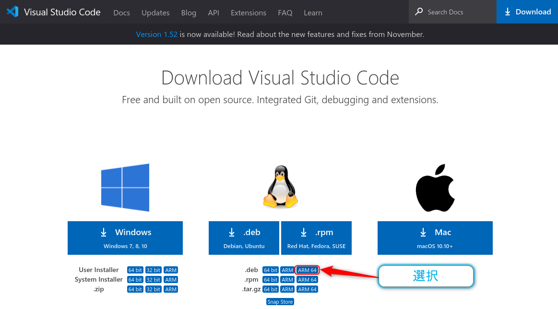Image resolution: width=558 pixels, height=309 pixels.
Task: Click the search magnifier icon
Action: (x=419, y=12)
